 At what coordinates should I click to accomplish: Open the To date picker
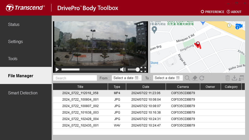tap(168, 78)
